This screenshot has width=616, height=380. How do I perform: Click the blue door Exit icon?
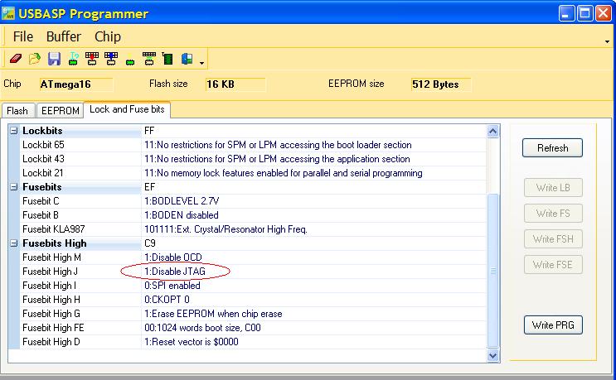[187, 59]
